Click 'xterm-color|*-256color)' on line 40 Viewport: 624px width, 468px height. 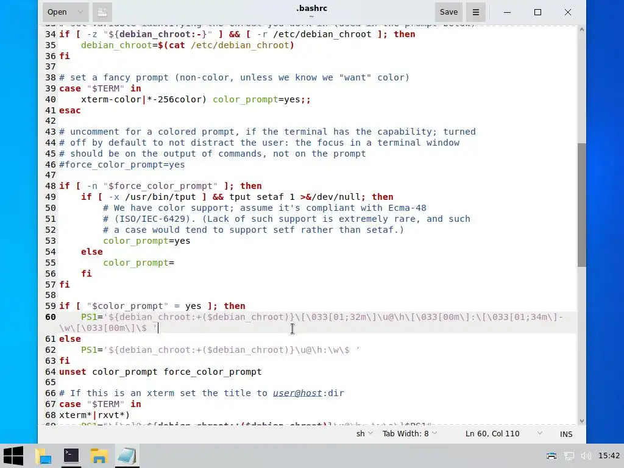(x=144, y=99)
